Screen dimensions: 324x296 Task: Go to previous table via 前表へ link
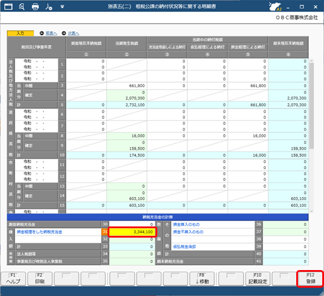(x=51, y=33)
